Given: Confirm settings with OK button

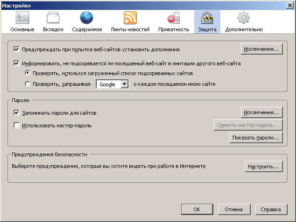Looking at the screenshot, I should click(197, 209).
